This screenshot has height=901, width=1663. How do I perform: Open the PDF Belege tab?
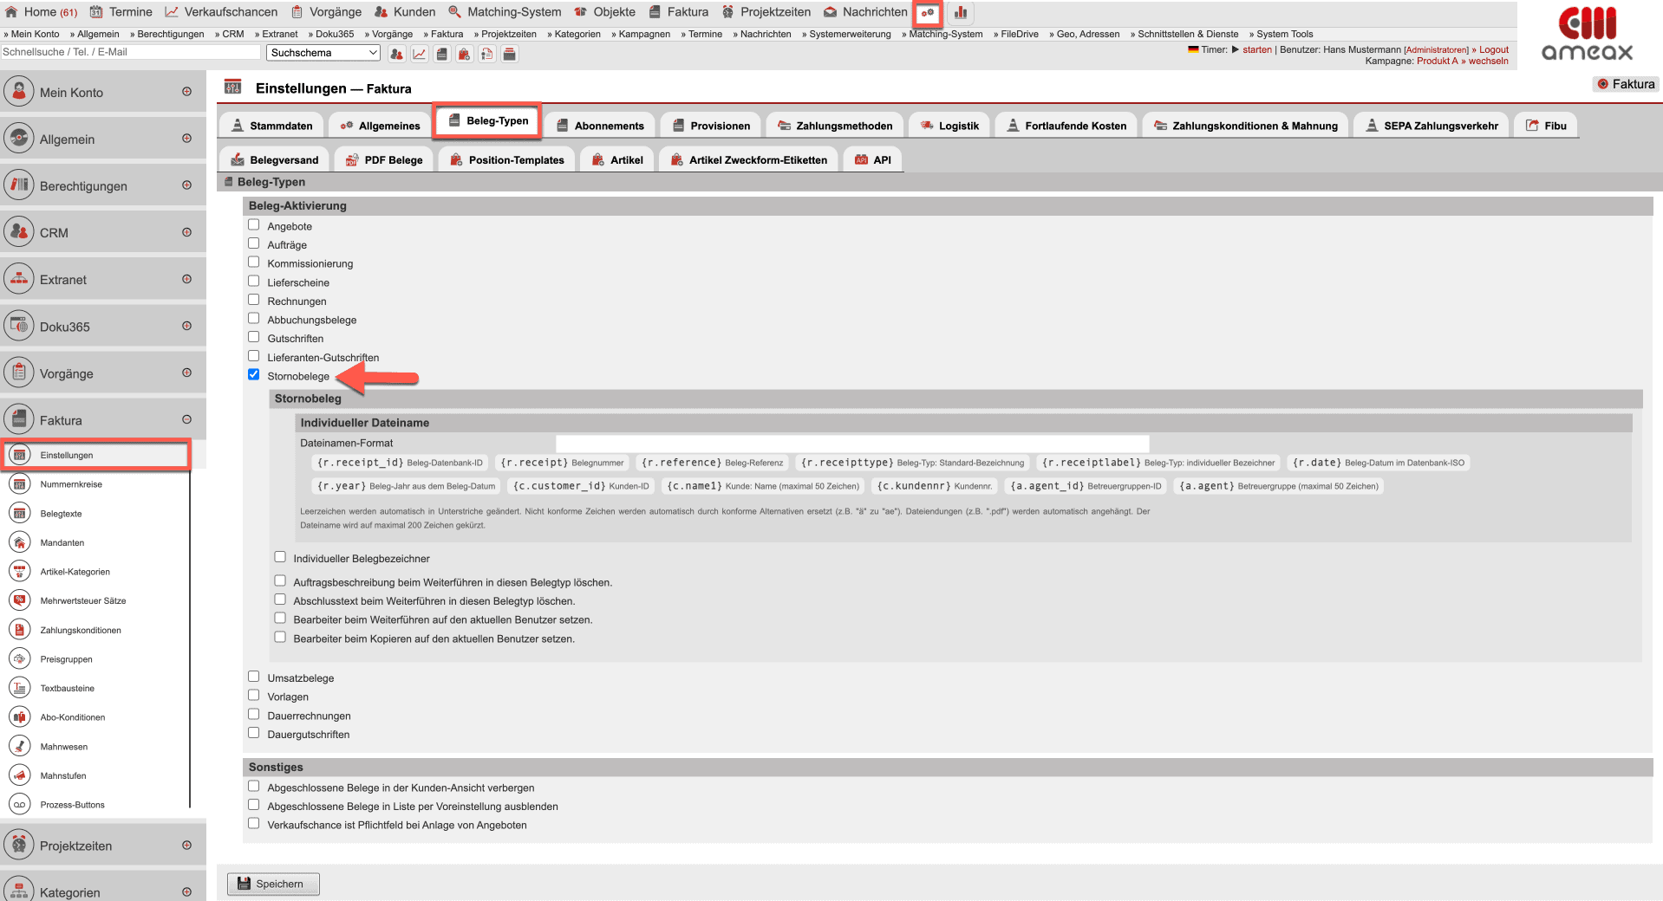point(384,159)
